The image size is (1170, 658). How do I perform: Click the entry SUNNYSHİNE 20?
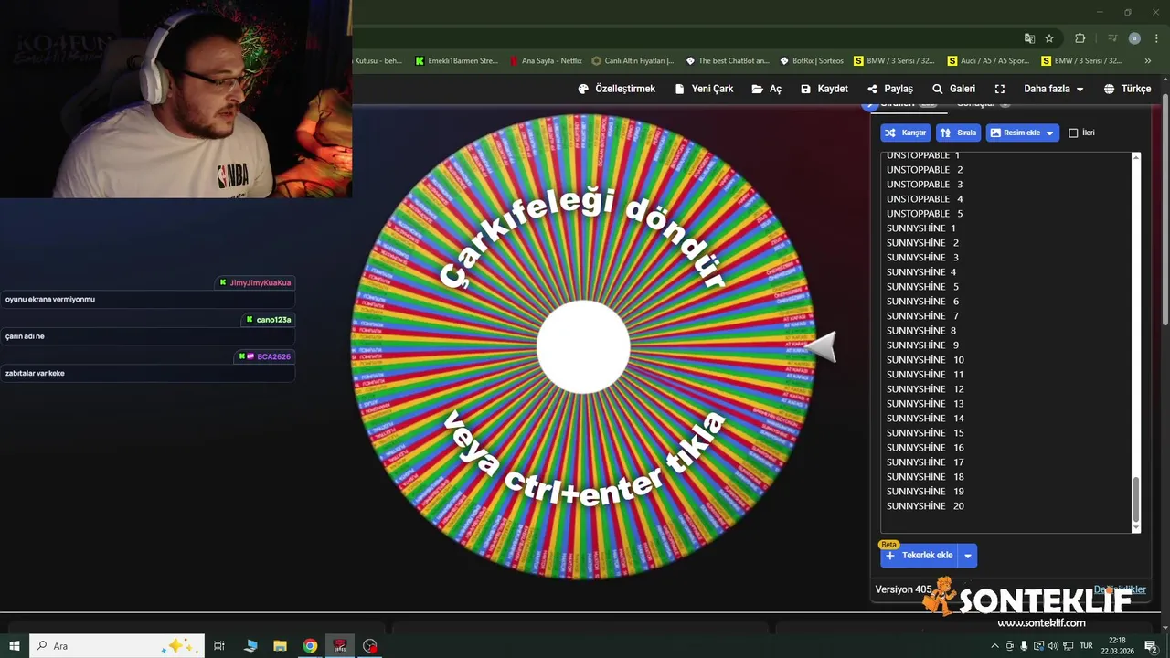925,506
